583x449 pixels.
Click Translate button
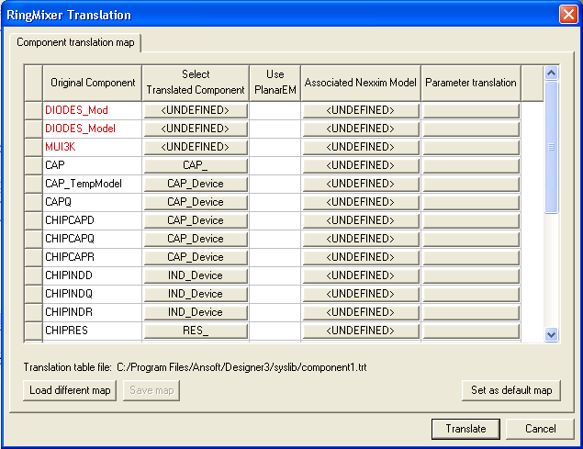[465, 429]
